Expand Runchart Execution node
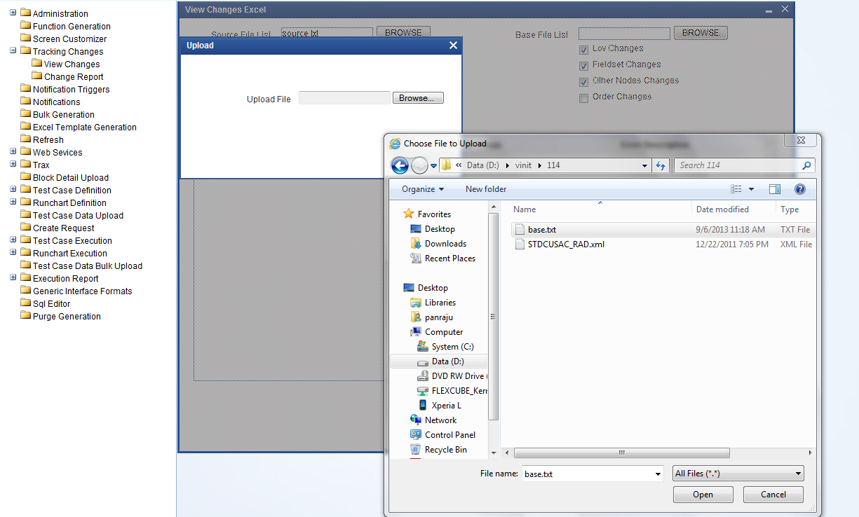 [13, 253]
